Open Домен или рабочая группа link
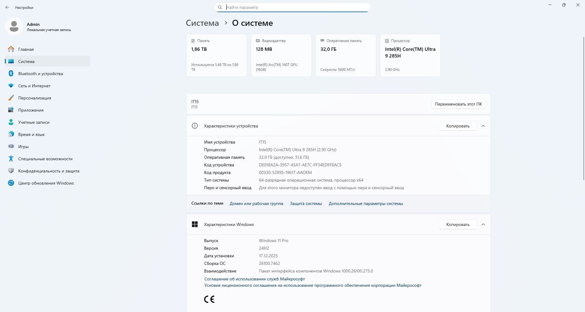 tap(256, 203)
